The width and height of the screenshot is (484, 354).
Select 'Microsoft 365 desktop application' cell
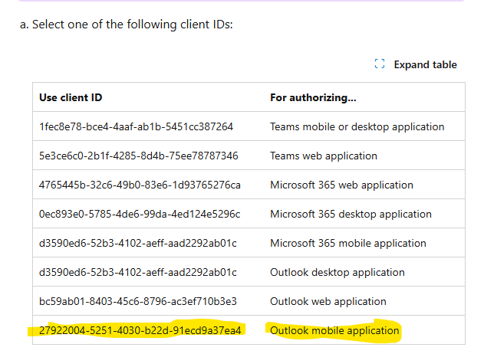coord(351,214)
